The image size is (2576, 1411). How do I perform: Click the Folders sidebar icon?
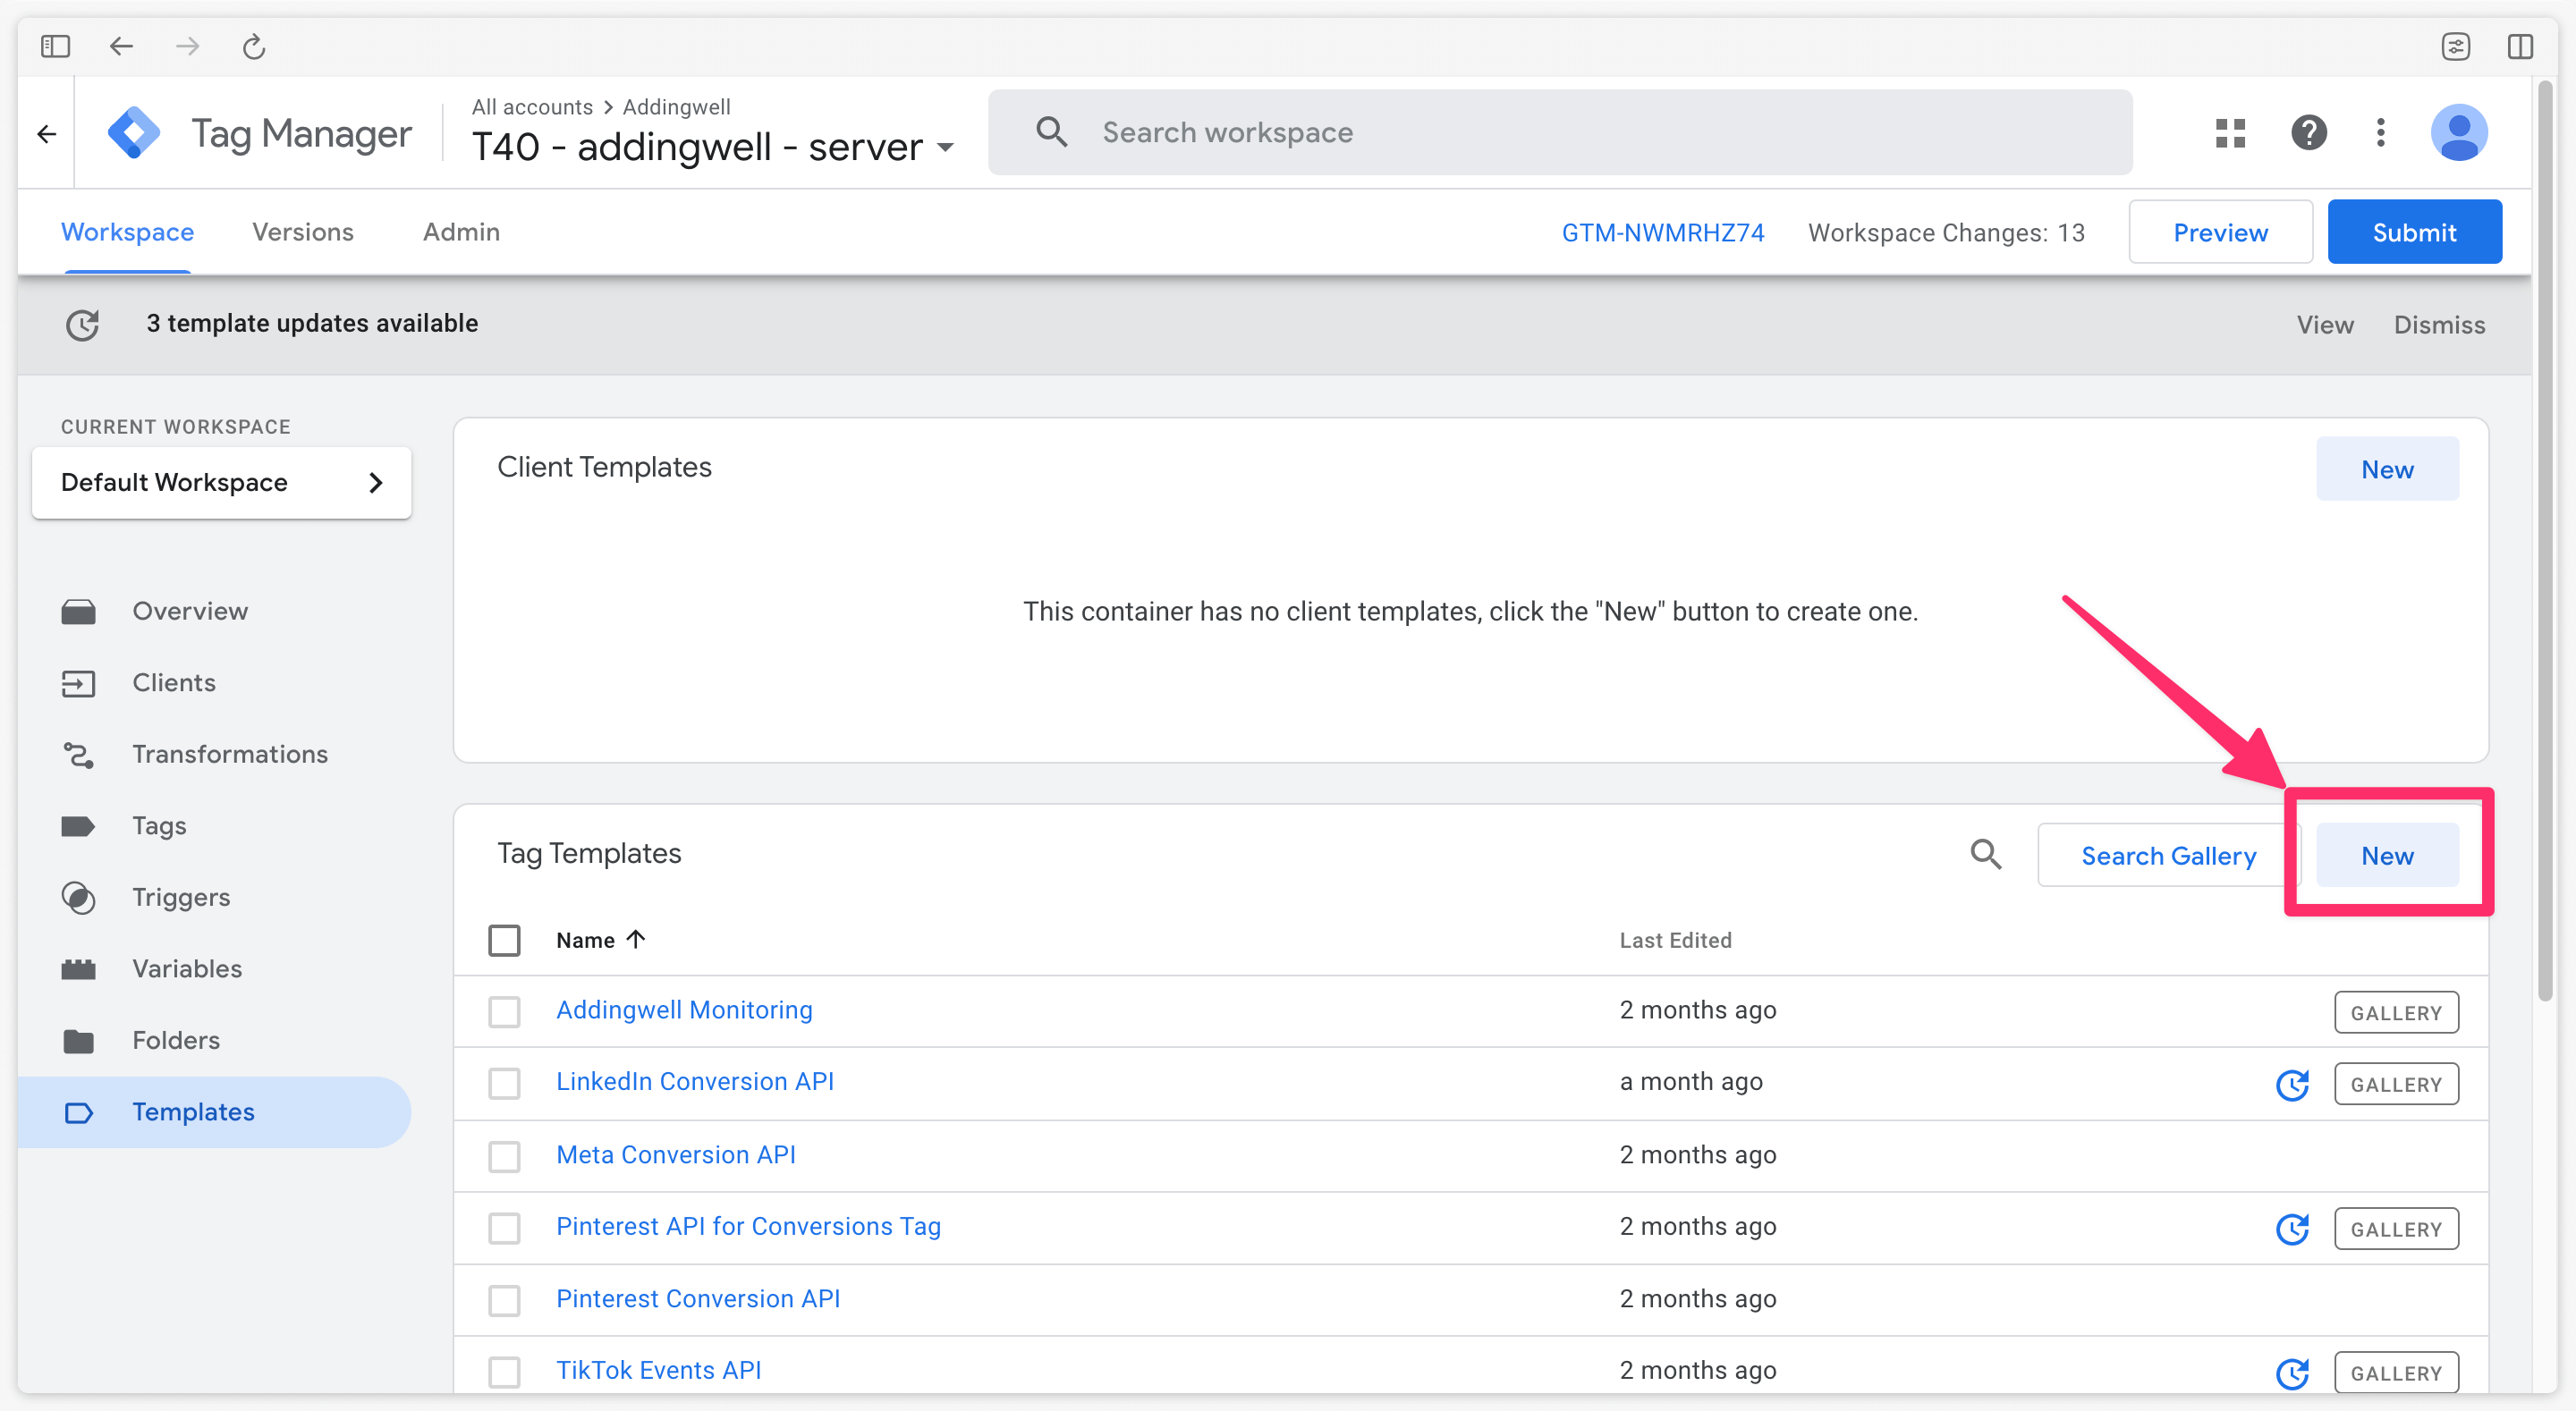(x=78, y=1039)
